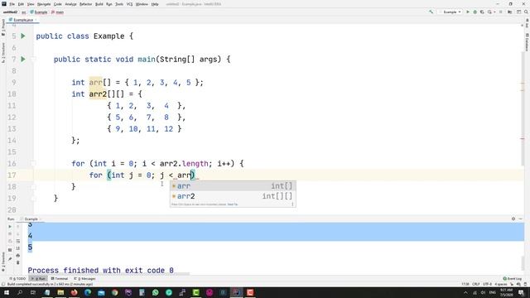
Task: Select the Example tab in Run panel
Action: coord(31,219)
